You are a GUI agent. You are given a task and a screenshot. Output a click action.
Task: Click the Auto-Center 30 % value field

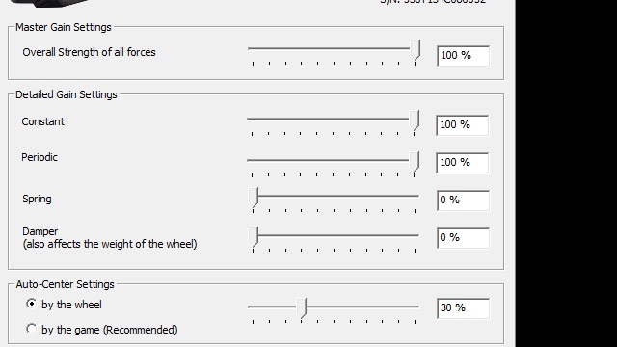pos(463,308)
